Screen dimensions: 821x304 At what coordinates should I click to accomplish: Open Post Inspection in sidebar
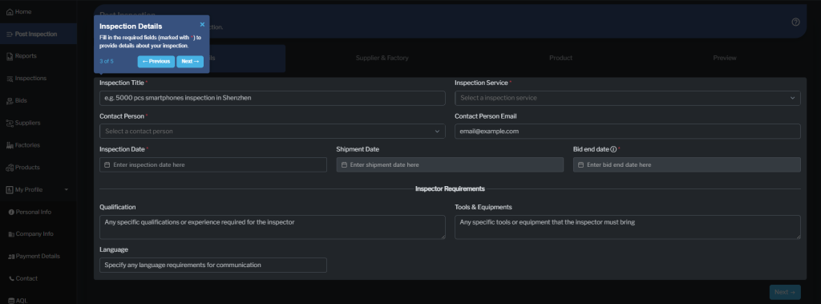pyautogui.click(x=38, y=34)
